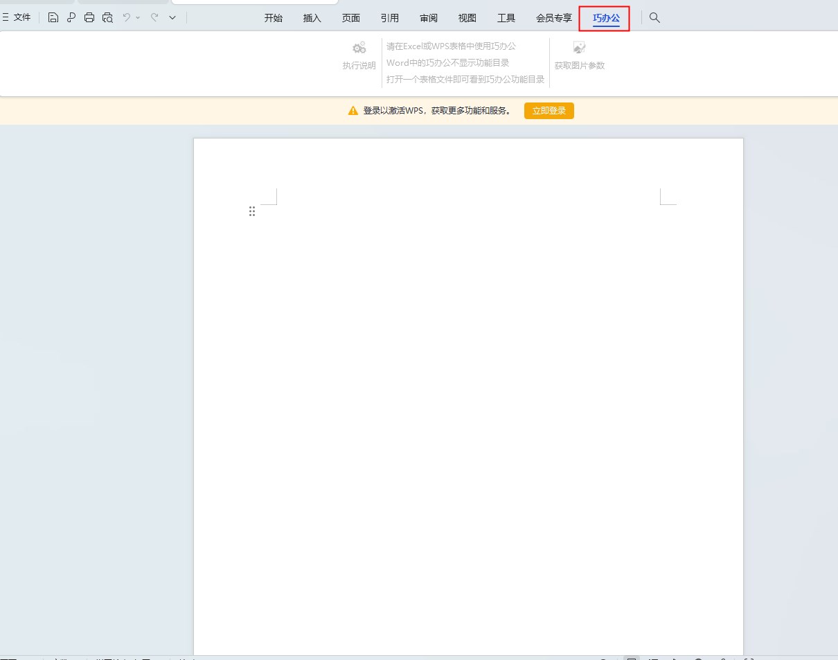Click the 立即登录 button
This screenshot has height=660, width=838.
549,111
